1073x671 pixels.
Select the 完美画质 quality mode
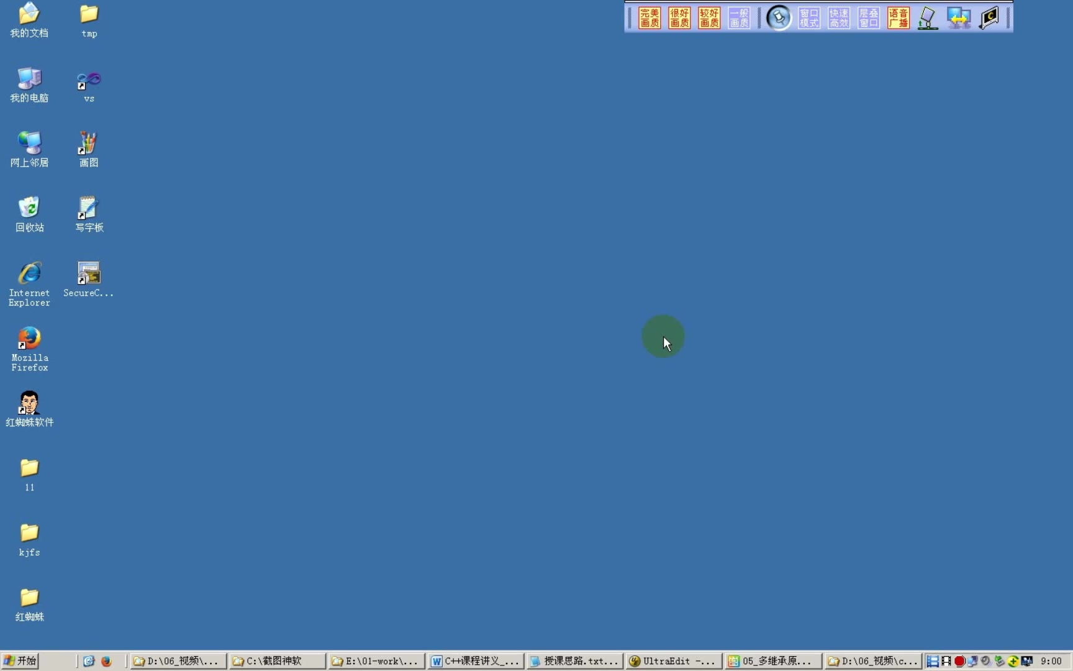650,18
